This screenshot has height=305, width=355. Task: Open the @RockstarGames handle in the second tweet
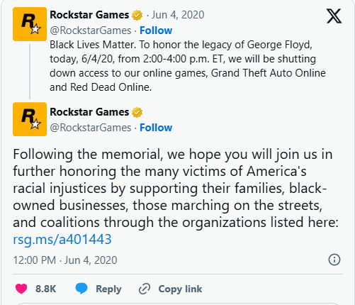point(91,128)
